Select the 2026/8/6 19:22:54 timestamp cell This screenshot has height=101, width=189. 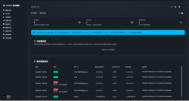(x=41, y=97)
